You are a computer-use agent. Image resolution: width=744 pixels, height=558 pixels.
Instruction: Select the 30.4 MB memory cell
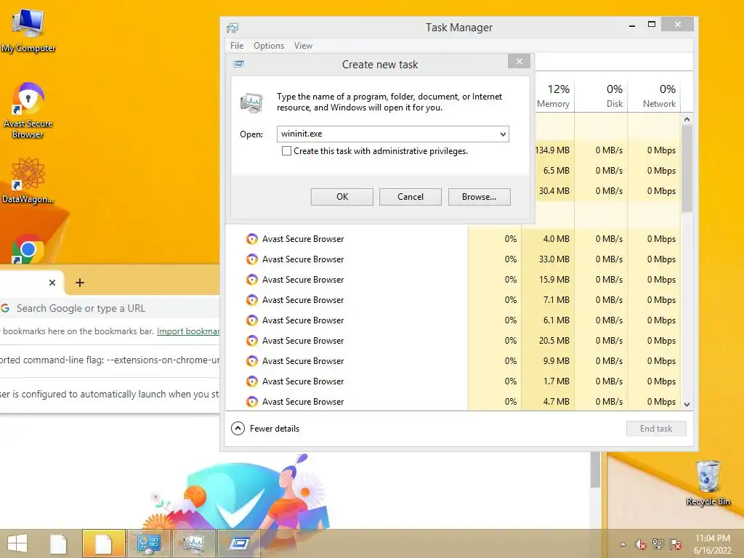[x=554, y=191]
